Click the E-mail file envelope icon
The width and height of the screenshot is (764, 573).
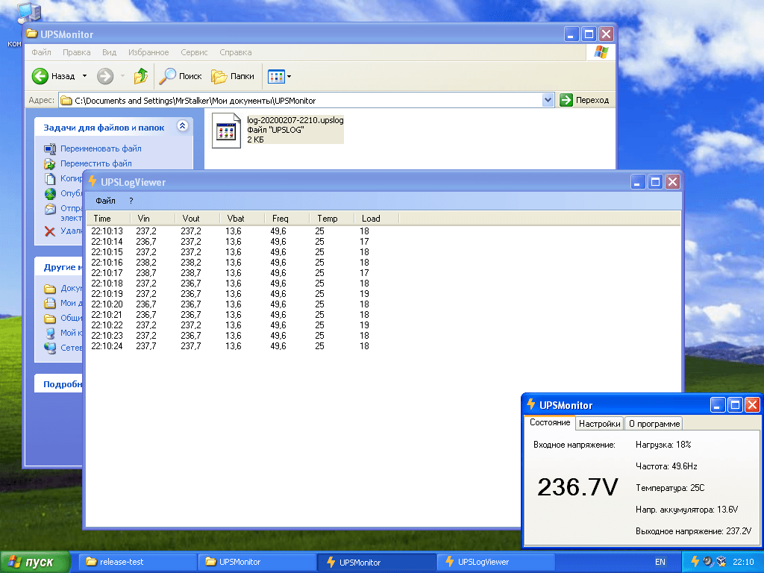pos(50,210)
